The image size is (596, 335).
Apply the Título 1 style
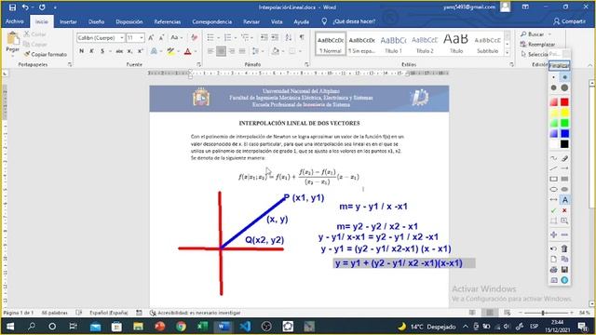point(393,44)
